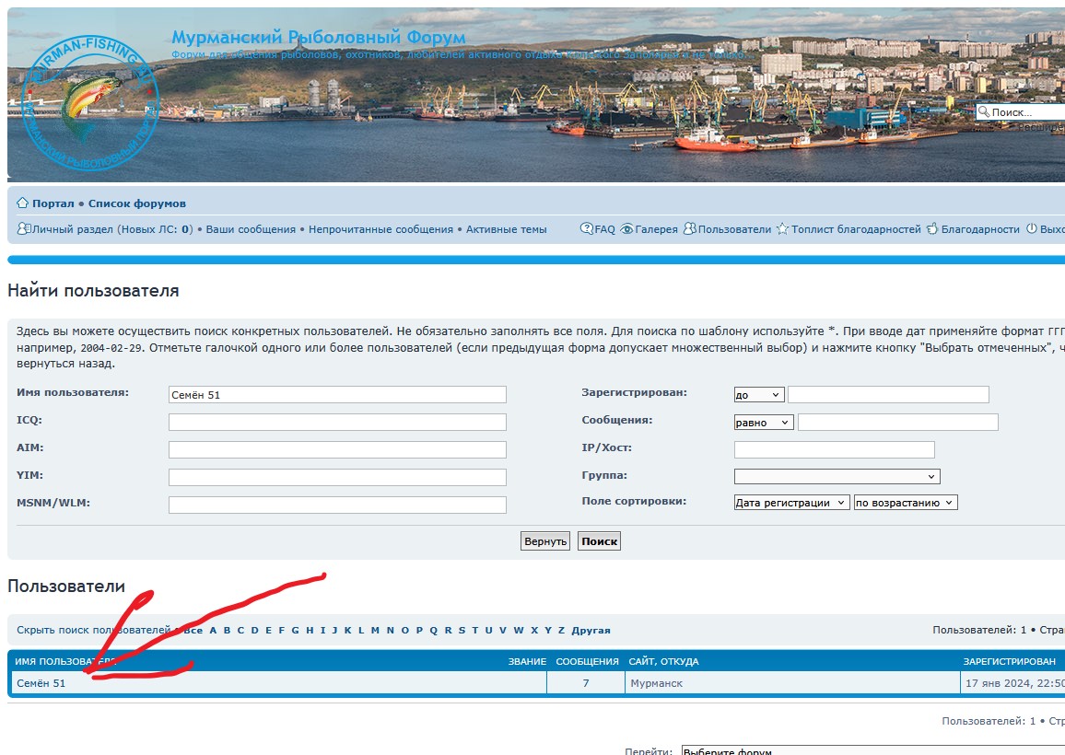The width and height of the screenshot is (1065, 755).
Task: Click the Благодарности thumbs-up icon
Action: (x=931, y=229)
